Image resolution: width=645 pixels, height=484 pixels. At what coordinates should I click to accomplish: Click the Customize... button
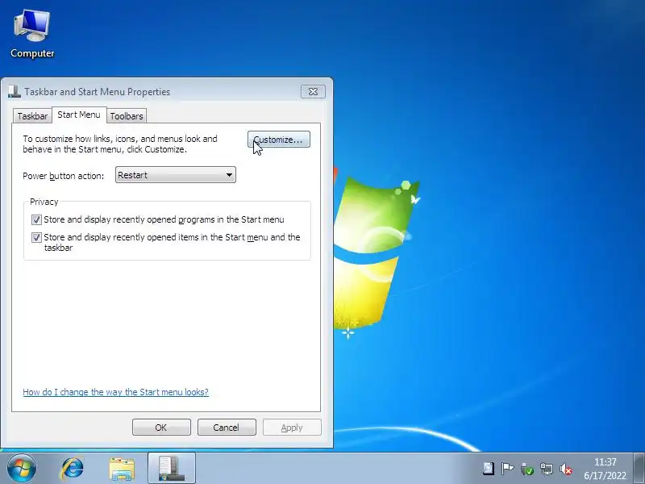click(x=278, y=140)
